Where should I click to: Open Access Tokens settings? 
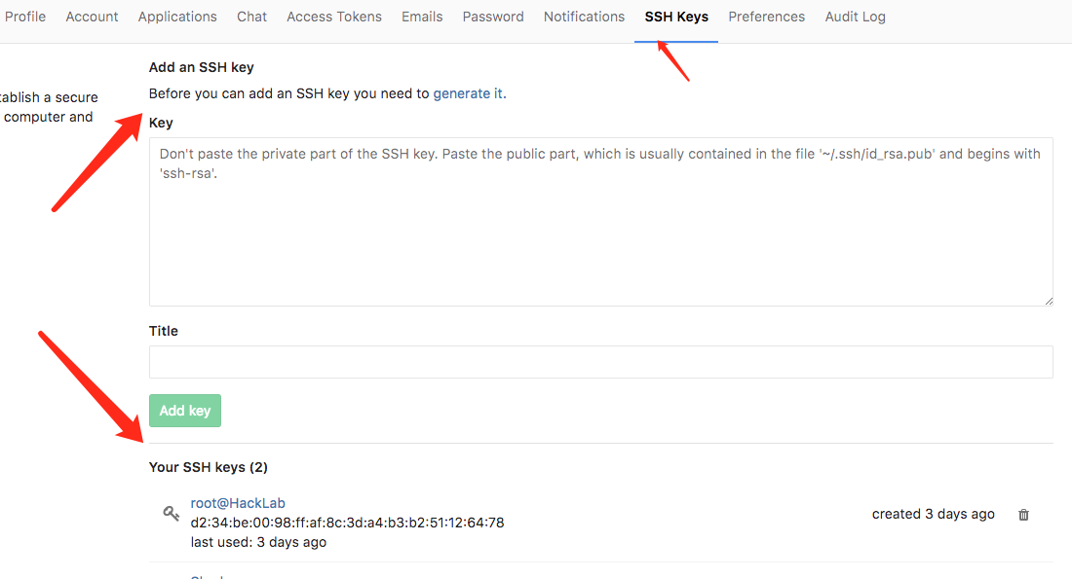tap(334, 17)
